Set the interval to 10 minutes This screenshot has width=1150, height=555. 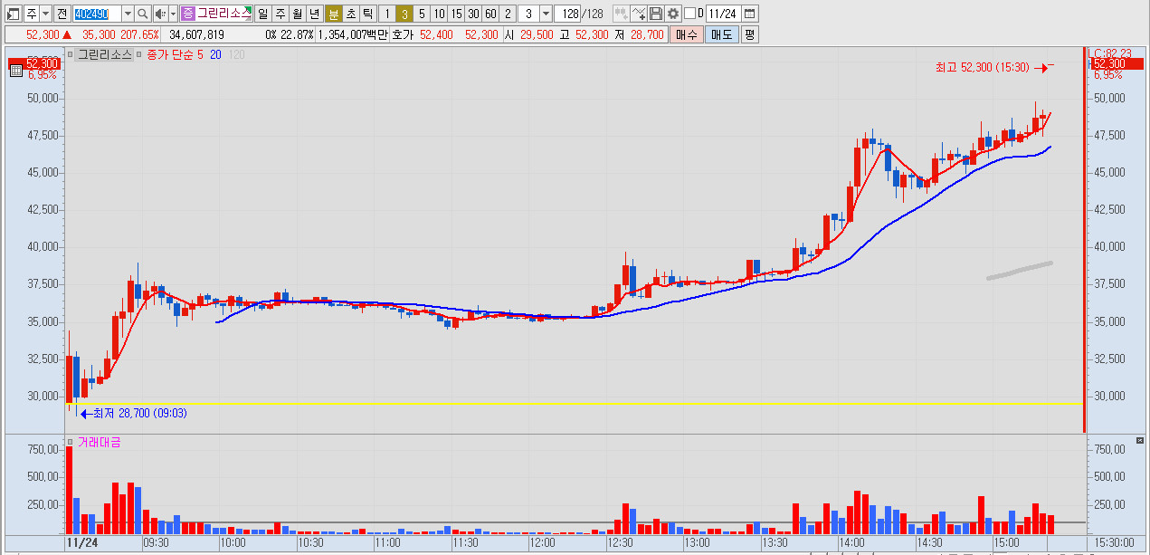[x=438, y=14]
